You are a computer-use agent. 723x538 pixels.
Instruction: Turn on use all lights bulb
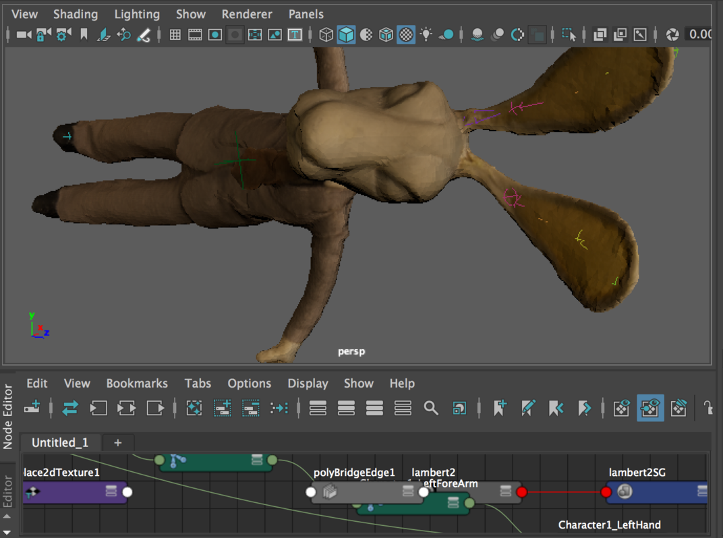[426, 34]
